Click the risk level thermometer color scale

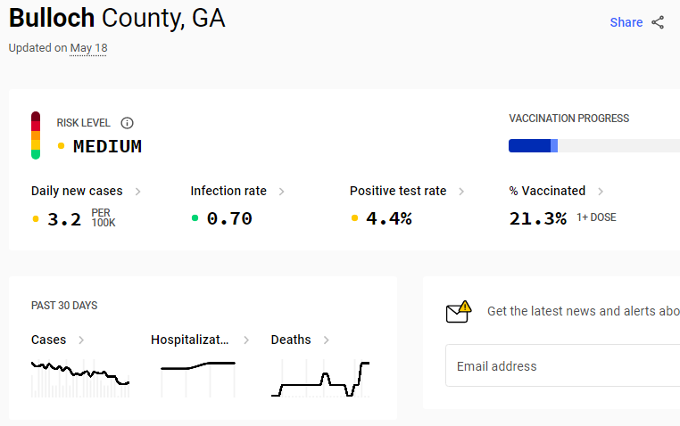coord(36,135)
